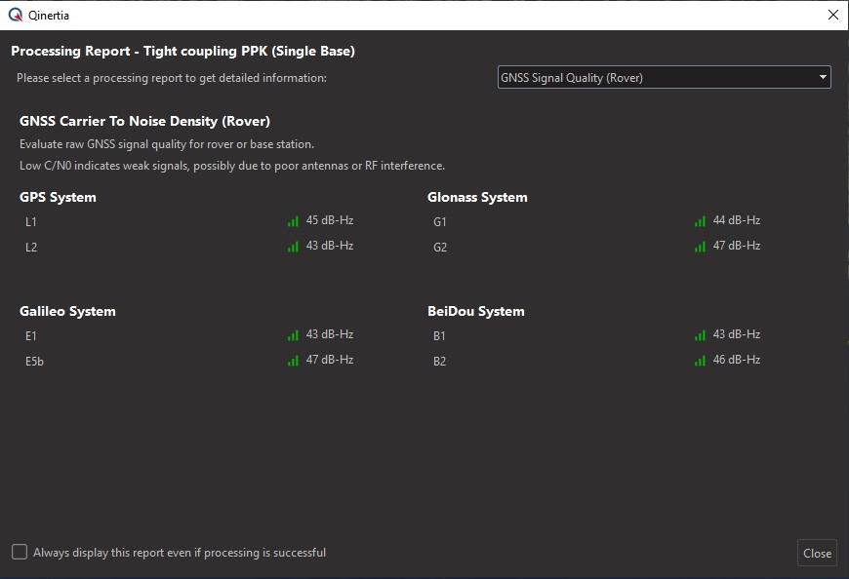Click the BeiDou B1 signal bars icon

tap(700, 335)
